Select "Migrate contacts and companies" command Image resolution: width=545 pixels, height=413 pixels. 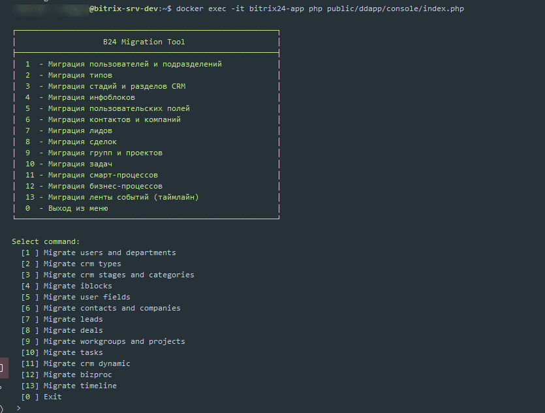(112, 308)
